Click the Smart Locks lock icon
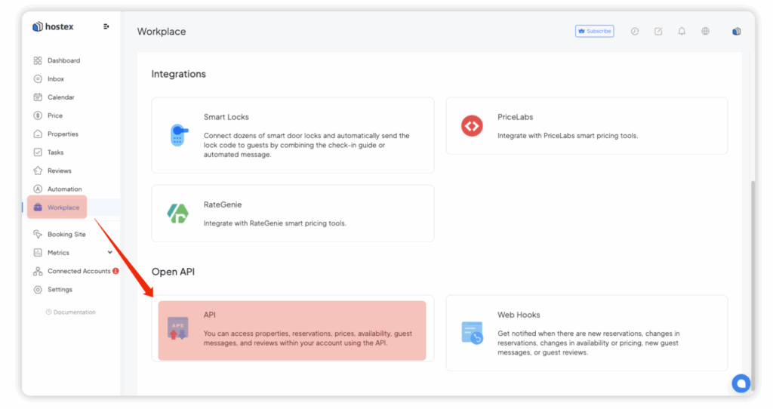The height and width of the screenshot is (409, 773). tap(178, 135)
